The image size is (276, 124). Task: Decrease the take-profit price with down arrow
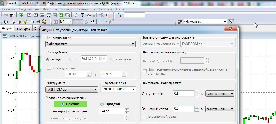tap(127, 112)
